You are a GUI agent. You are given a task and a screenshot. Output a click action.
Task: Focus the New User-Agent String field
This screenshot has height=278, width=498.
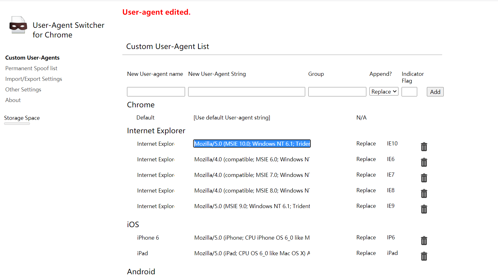pyautogui.click(x=247, y=92)
